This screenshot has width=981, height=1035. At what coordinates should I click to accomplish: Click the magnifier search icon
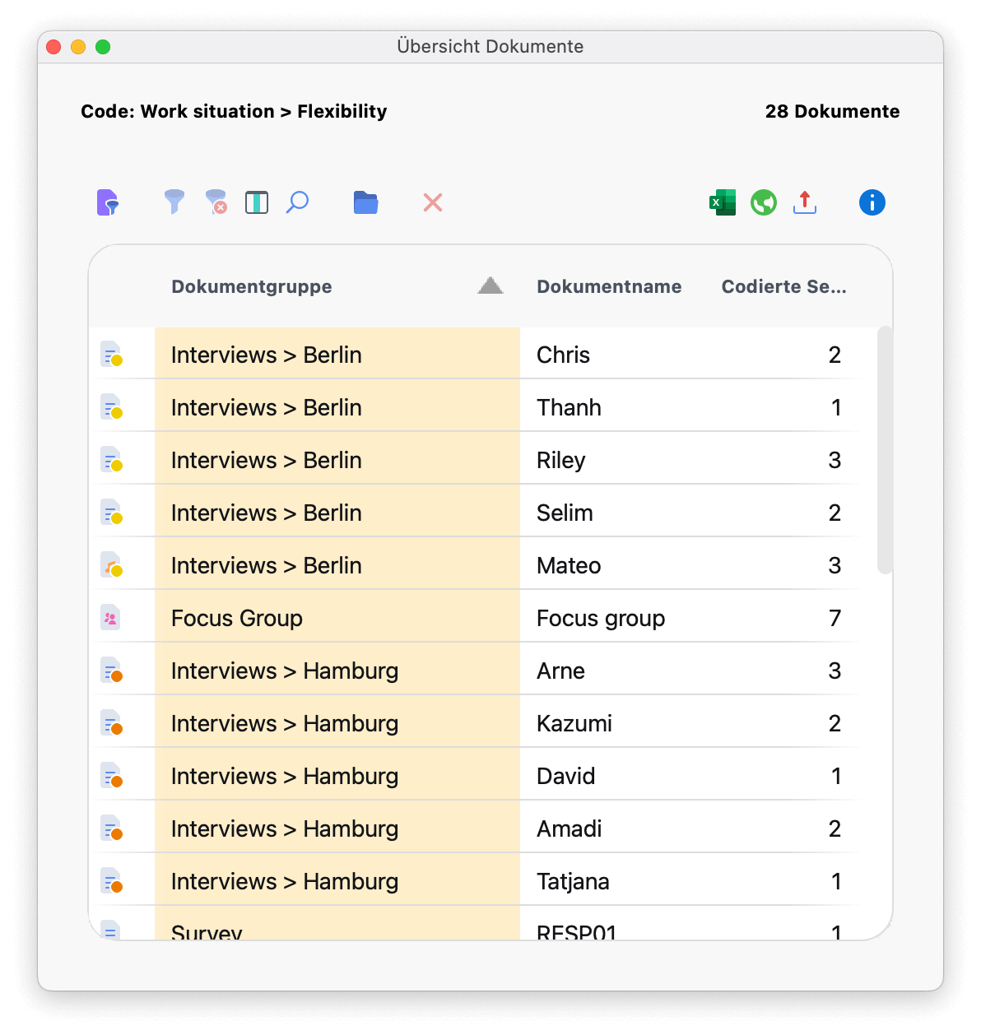(x=297, y=202)
